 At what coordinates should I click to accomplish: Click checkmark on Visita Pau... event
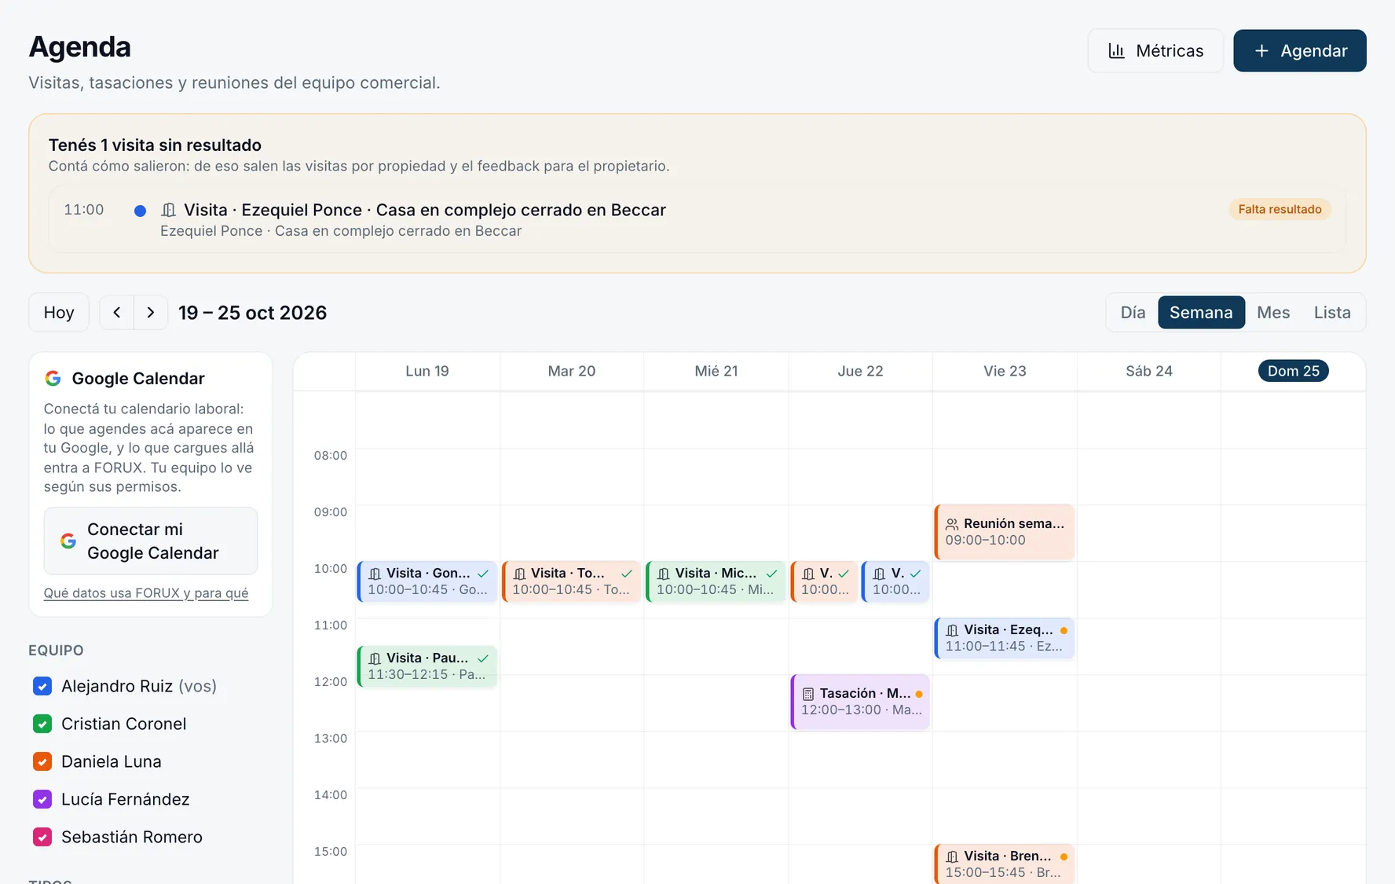pyautogui.click(x=483, y=658)
